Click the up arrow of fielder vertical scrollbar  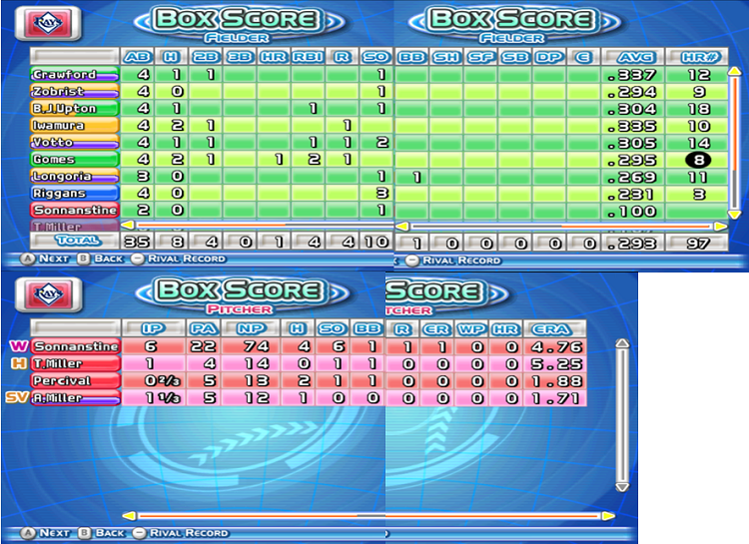[x=734, y=72]
